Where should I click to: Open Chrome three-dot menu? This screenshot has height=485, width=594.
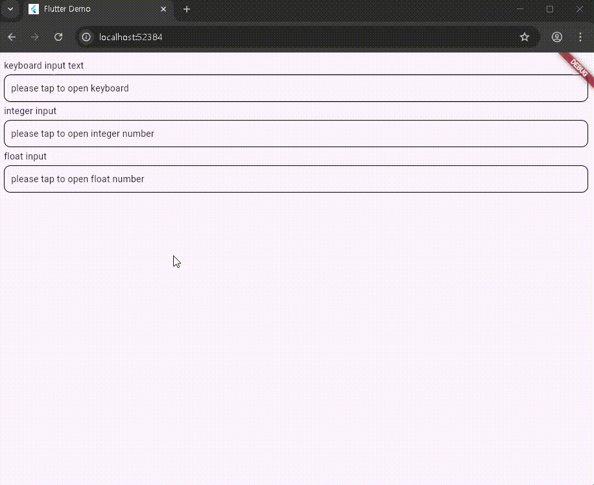(580, 37)
